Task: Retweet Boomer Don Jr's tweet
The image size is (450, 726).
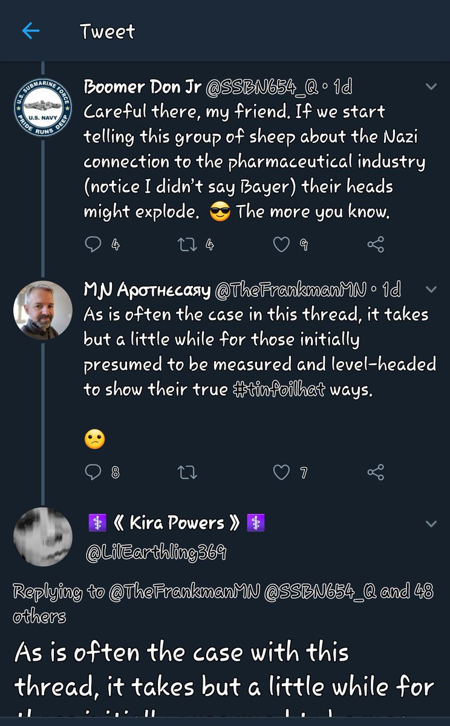Action: [186, 244]
